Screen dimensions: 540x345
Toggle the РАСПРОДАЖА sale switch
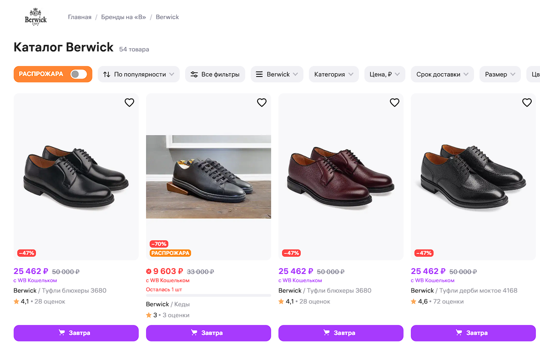[79, 74]
